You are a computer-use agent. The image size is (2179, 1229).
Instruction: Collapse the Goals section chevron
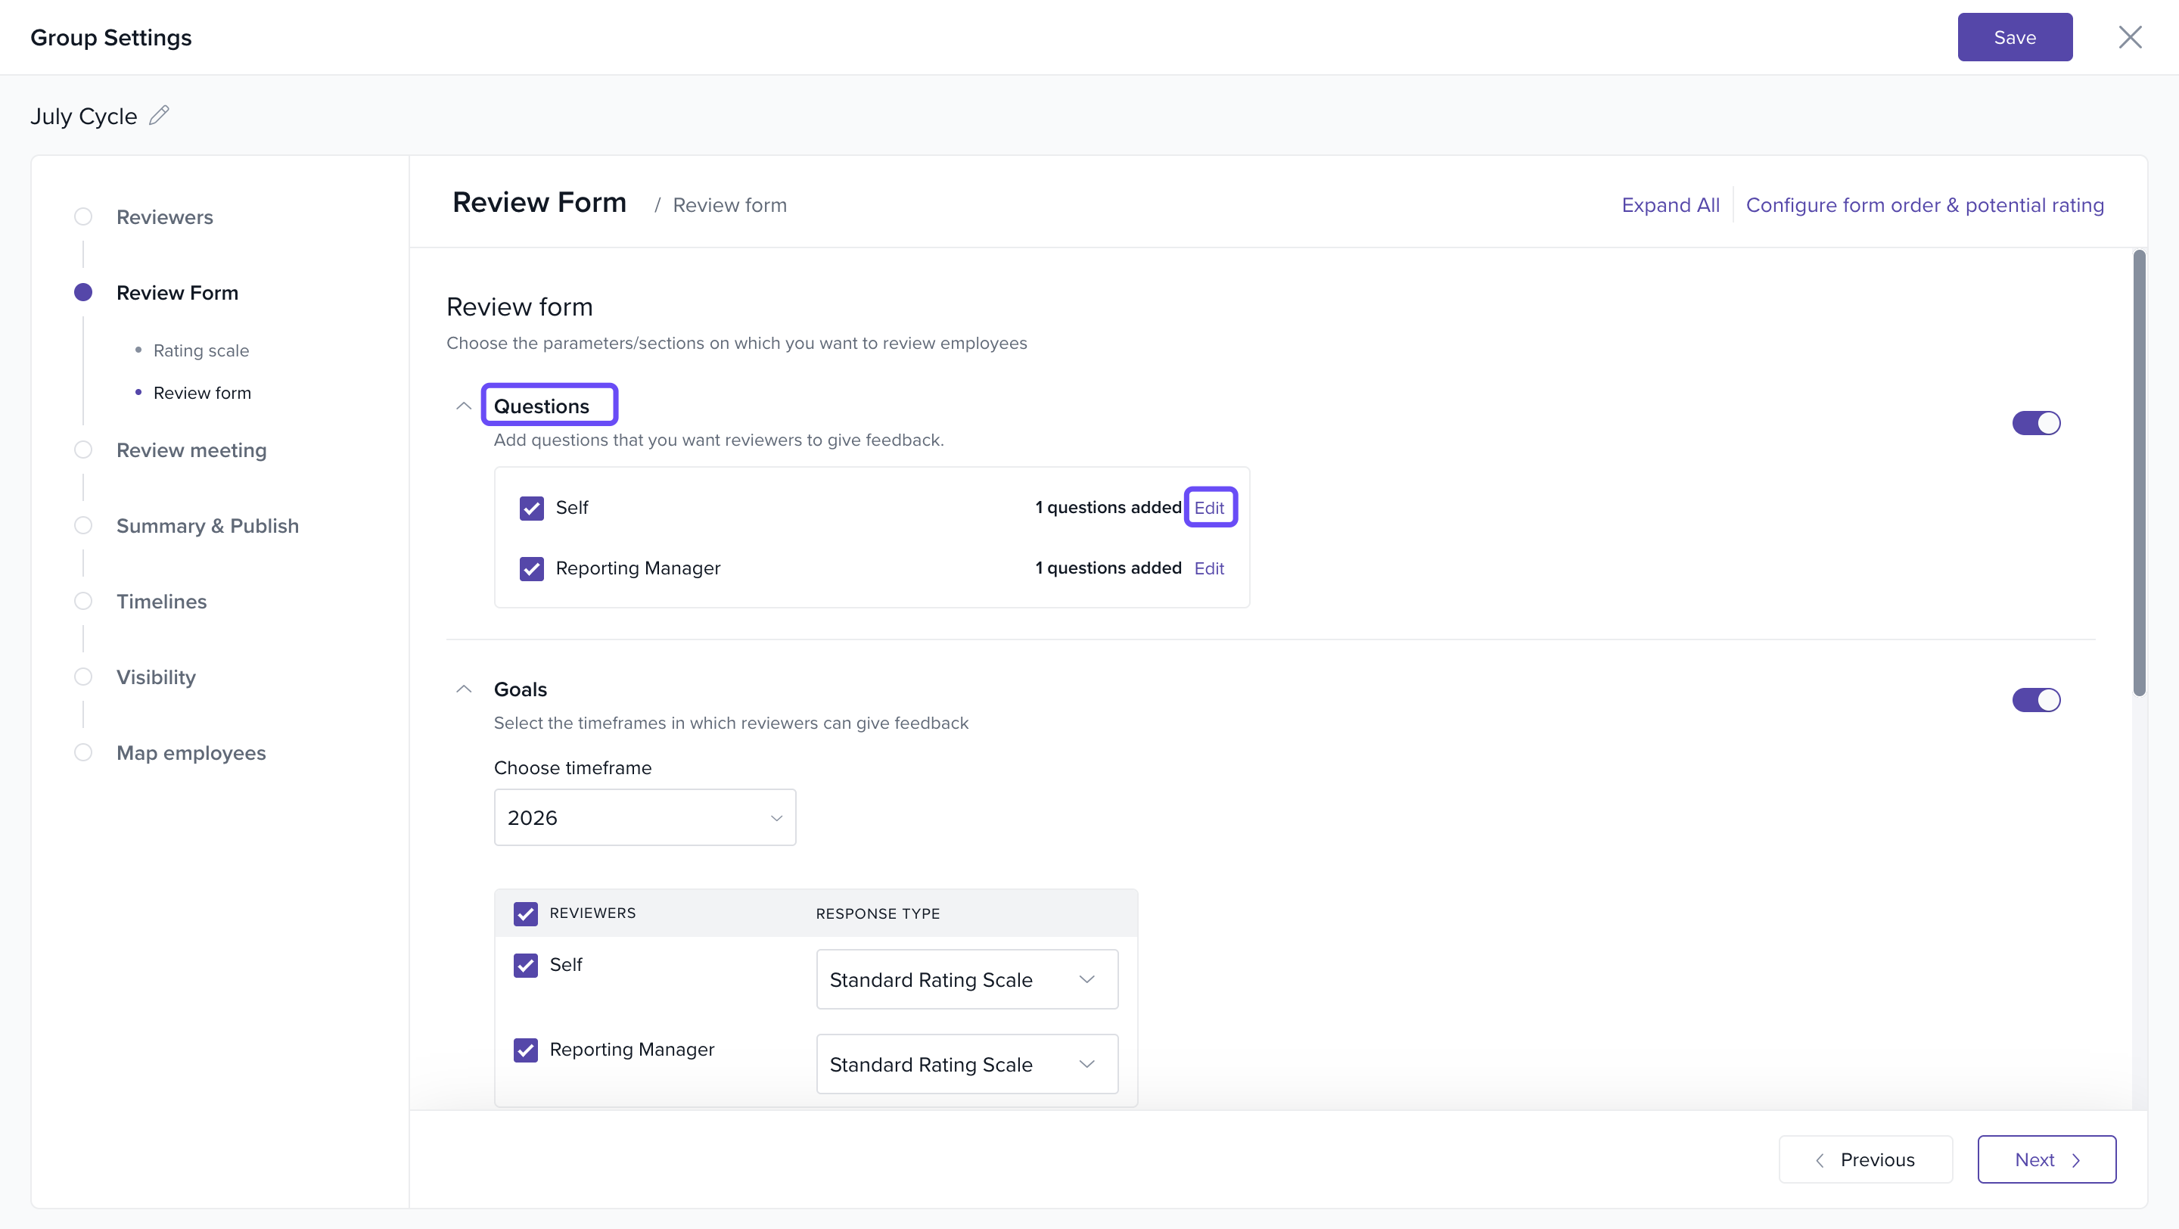click(464, 689)
